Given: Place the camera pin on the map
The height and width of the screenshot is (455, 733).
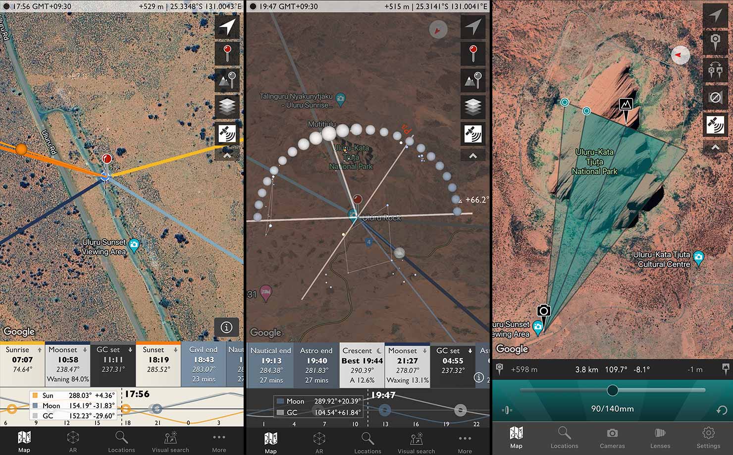Looking at the screenshot, I should (715, 42).
